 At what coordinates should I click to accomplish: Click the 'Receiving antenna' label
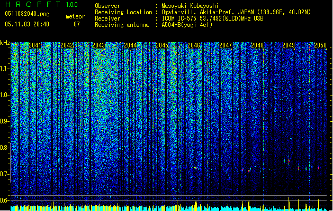[122, 25]
